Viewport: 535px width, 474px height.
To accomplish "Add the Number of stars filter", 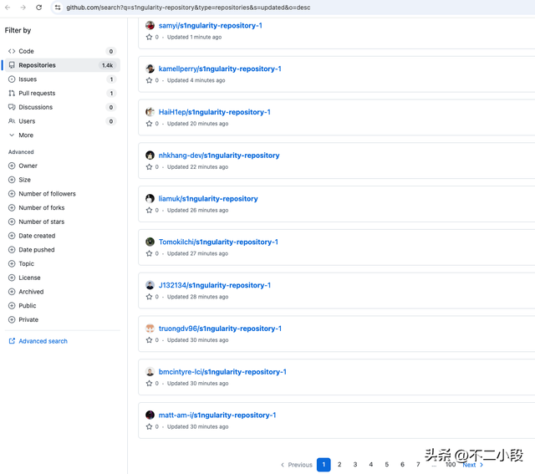I will (x=37, y=222).
